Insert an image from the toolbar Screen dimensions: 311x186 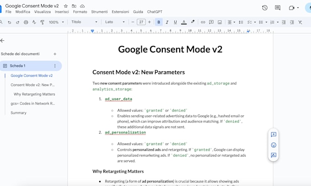pyautogui.click(x=220, y=22)
